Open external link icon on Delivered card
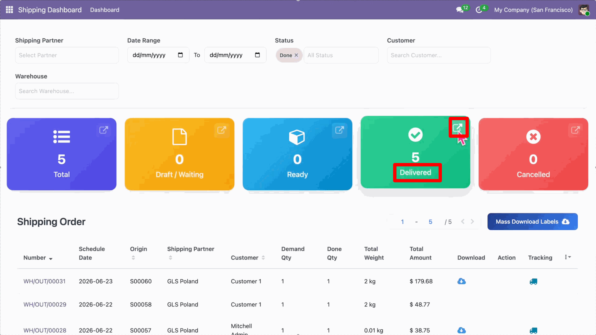Screen dimensions: 596x335 [458, 128]
